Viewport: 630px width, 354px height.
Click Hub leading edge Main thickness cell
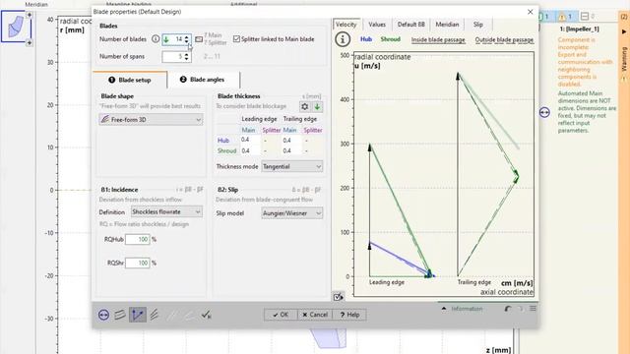pyautogui.click(x=250, y=140)
